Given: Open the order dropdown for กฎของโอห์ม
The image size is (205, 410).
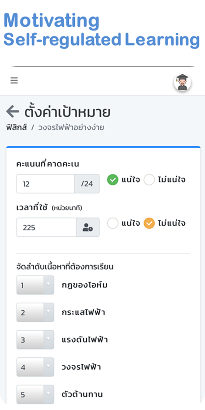Looking at the screenshot, I should (35, 285).
